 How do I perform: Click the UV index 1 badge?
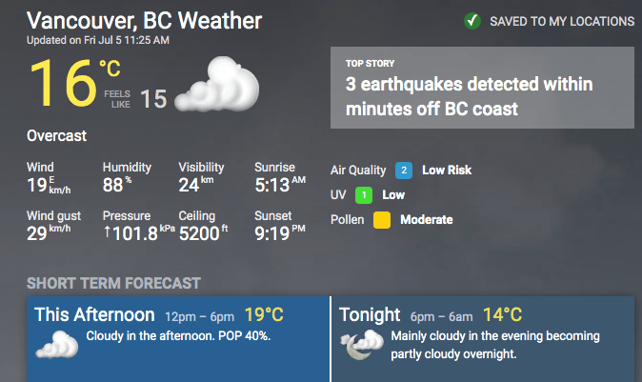363,195
